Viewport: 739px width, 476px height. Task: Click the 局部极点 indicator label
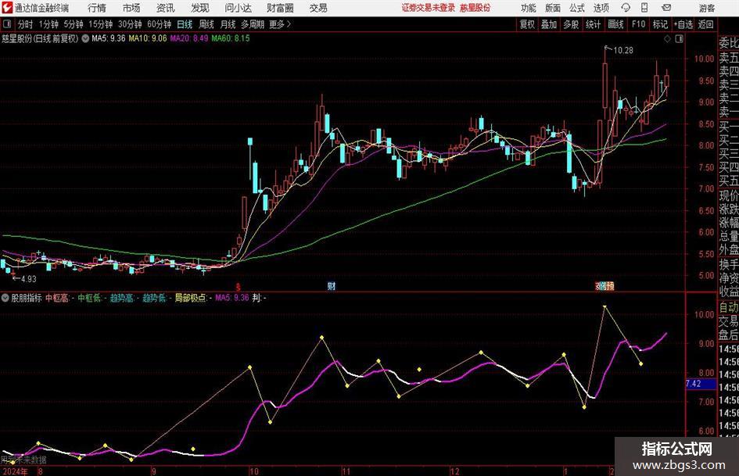(190, 298)
